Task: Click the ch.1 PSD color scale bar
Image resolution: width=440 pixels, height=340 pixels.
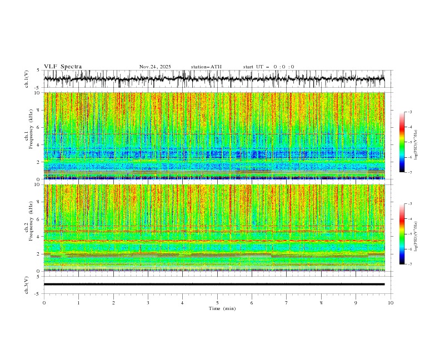Action: (402, 142)
